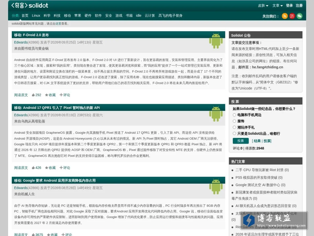
Task: Favorite the Android 17 QPR1 article
Action: [x=50, y=168]
